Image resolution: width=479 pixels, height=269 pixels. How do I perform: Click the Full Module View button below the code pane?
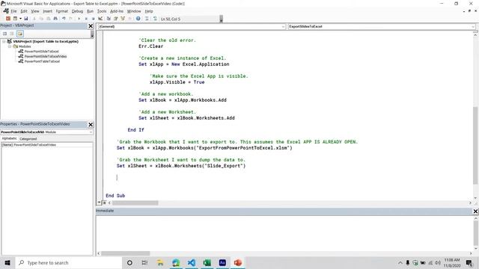[105, 202]
